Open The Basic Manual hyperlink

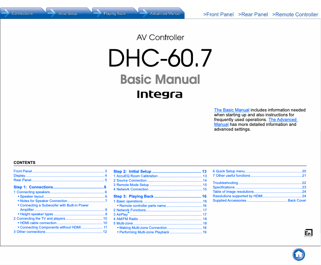(231, 110)
